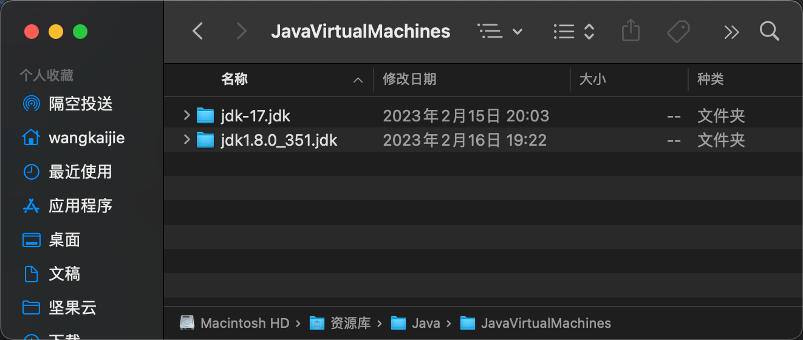Select the jdk-17.jdk folder icon
The image size is (803, 340).
pos(206,115)
